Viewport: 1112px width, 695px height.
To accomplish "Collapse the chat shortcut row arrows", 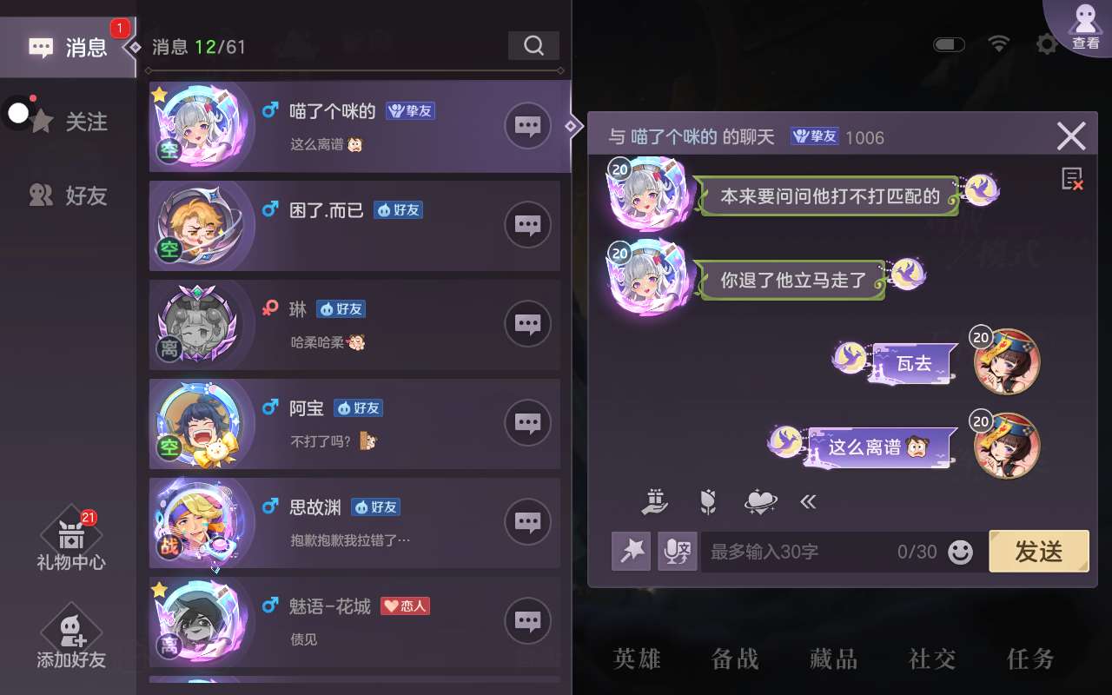I will point(808,501).
